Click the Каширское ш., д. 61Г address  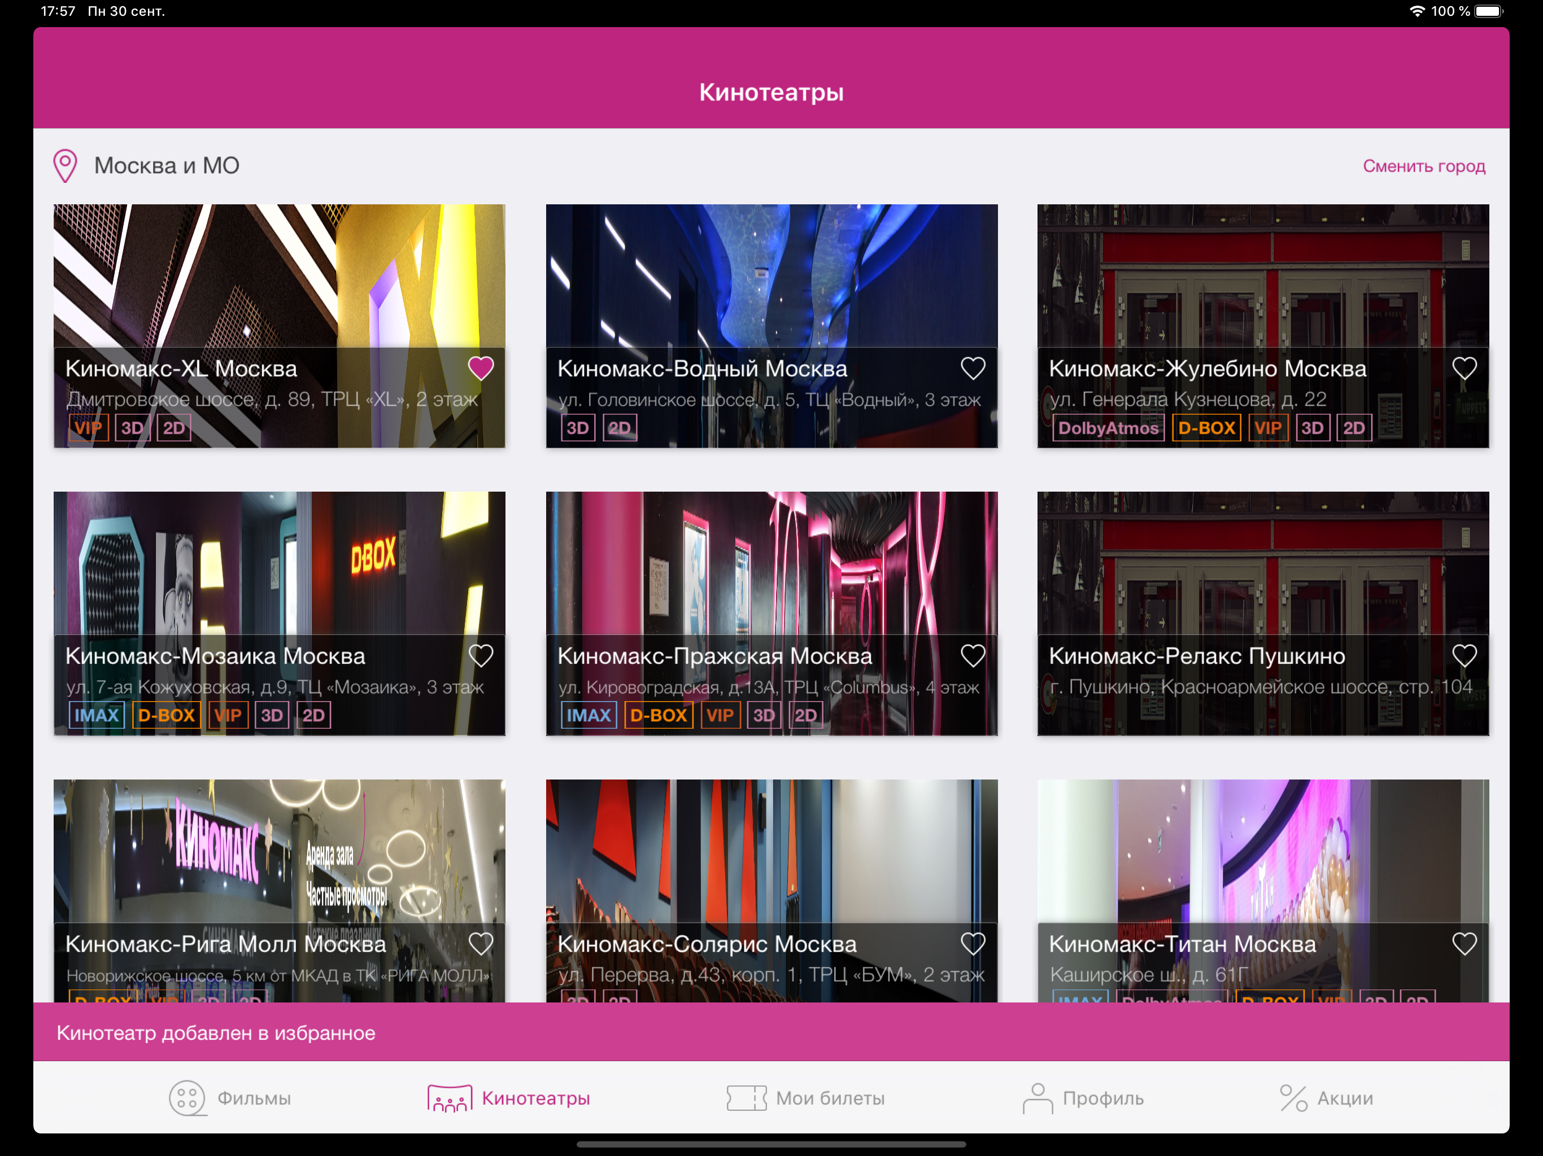pyautogui.click(x=1148, y=974)
